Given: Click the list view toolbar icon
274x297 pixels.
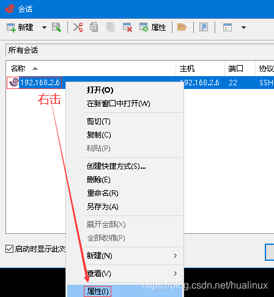Looking at the screenshot, I should (x=228, y=28).
